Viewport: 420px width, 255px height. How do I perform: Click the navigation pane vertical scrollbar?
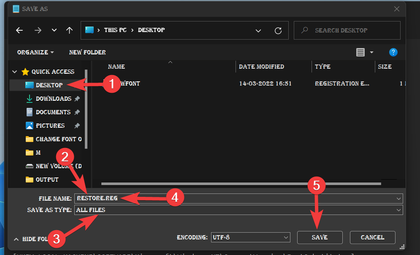pos(86,109)
